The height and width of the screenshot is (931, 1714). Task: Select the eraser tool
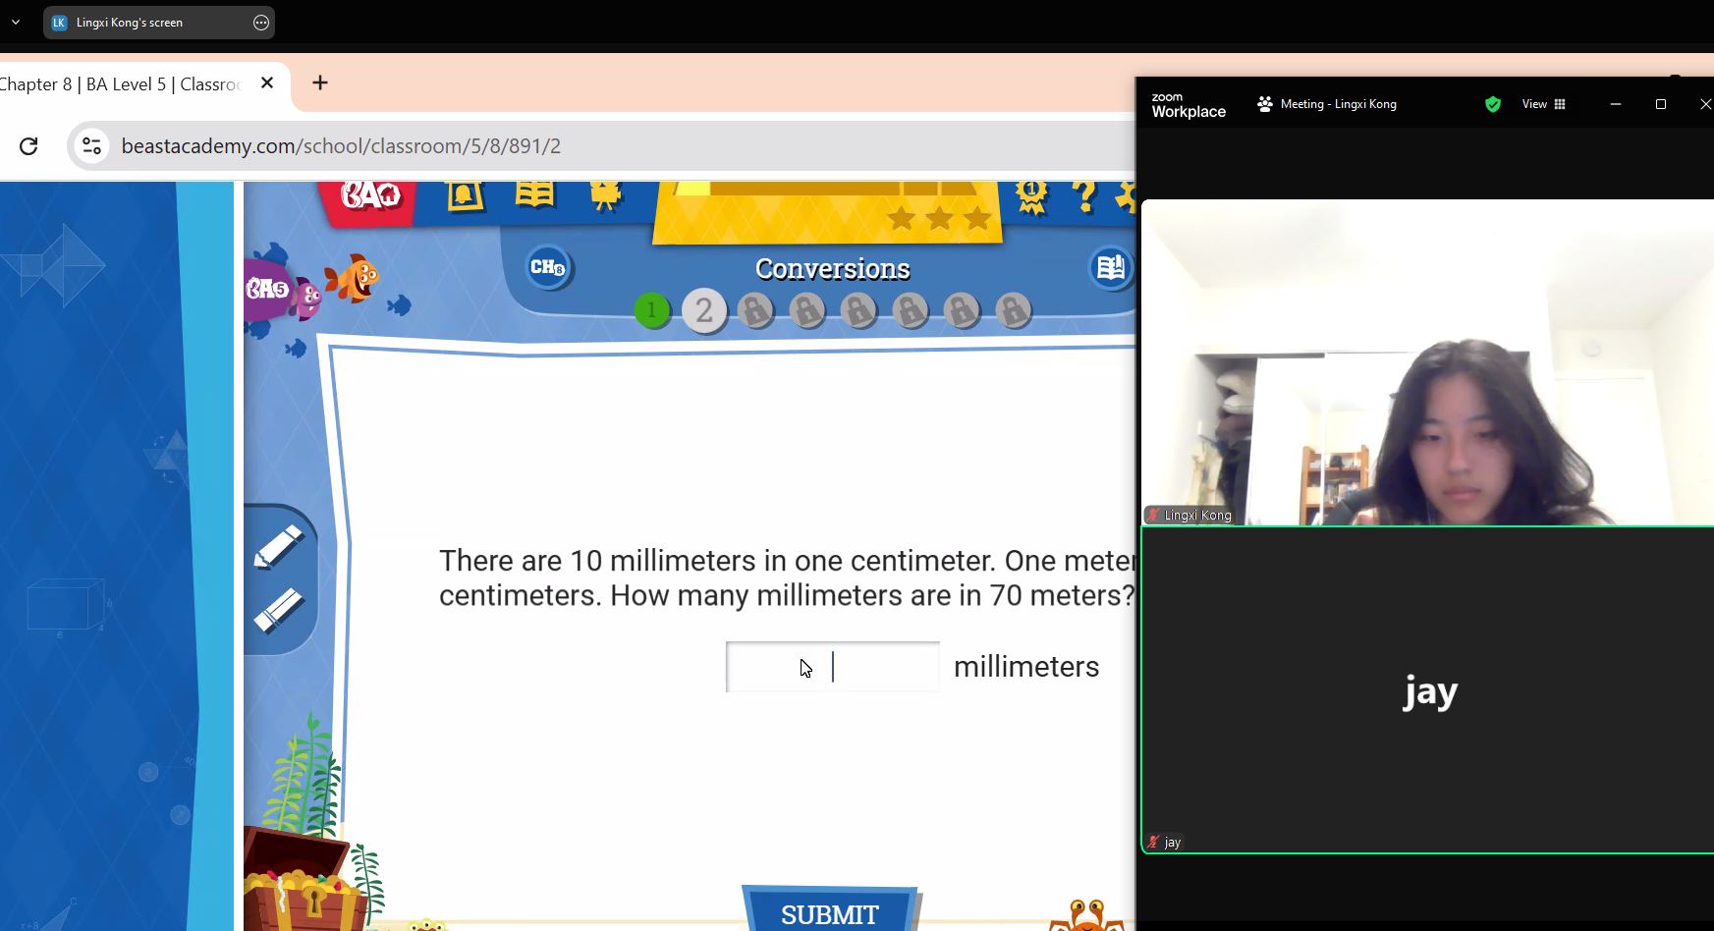[x=279, y=610]
